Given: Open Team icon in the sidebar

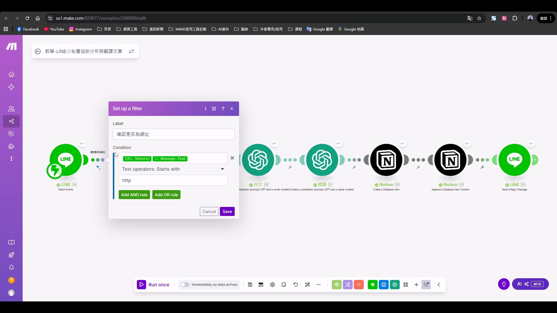Looking at the screenshot, I should pyautogui.click(x=11, y=109).
